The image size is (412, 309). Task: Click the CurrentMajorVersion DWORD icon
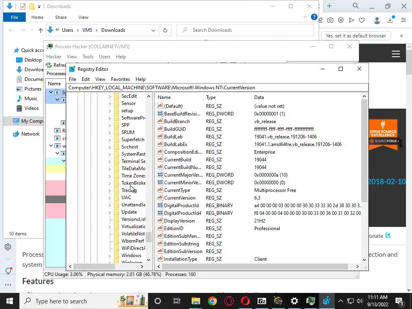[160, 175]
